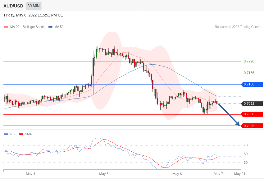The height and width of the screenshot is (179, 264).
Task: Click the 0.7150 pivot price tag
Action: tap(252, 84)
